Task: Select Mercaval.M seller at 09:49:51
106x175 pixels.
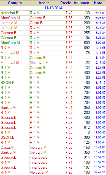Action: pyautogui.click(x=44, y=172)
